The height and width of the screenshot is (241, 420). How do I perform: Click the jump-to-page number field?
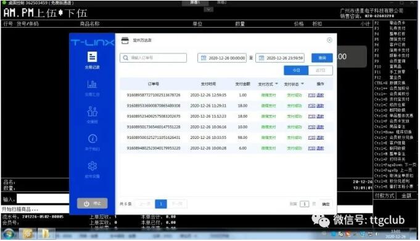click(x=304, y=204)
